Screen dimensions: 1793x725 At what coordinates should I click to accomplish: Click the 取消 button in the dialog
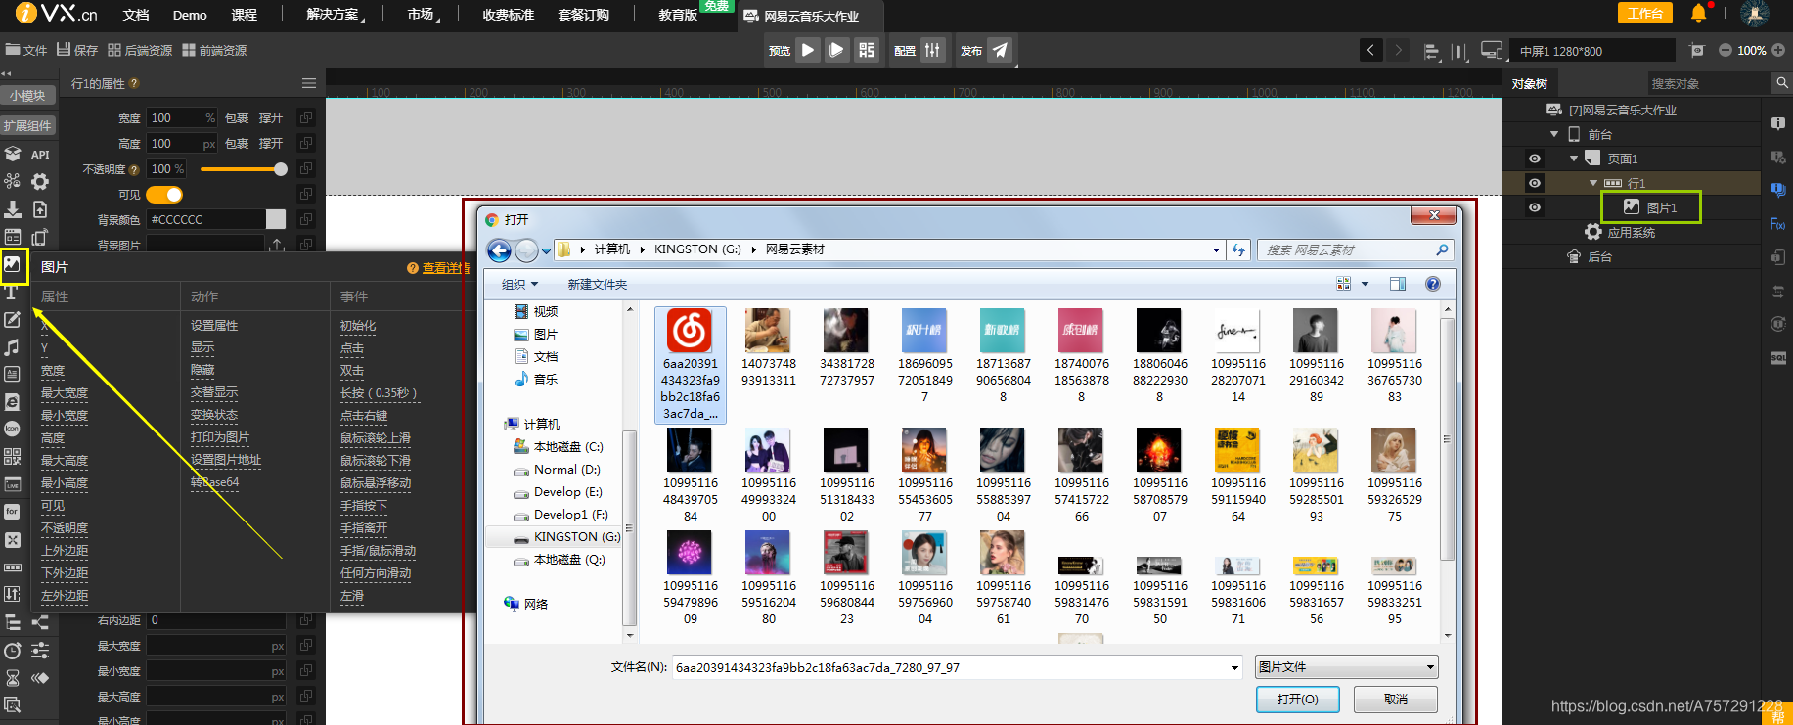(1396, 700)
